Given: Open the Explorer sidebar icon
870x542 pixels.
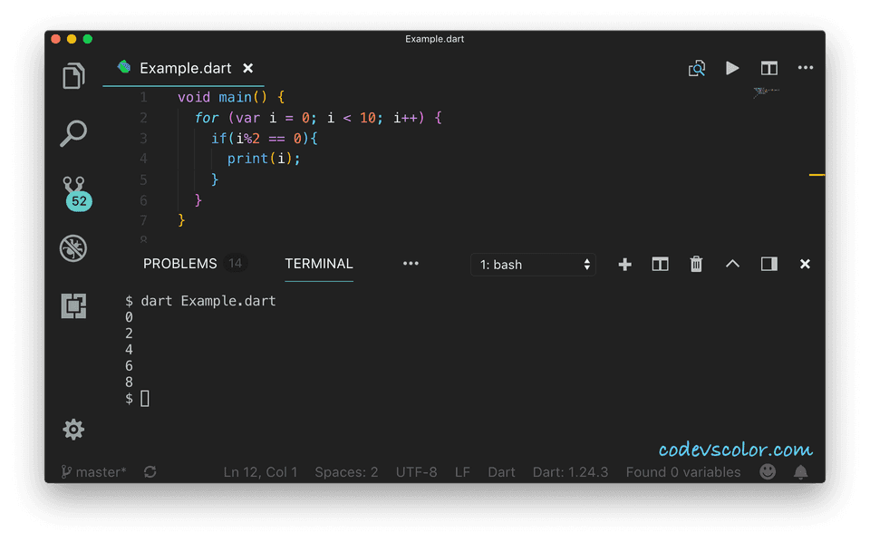Looking at the screenshot, I should coord(73,76).
